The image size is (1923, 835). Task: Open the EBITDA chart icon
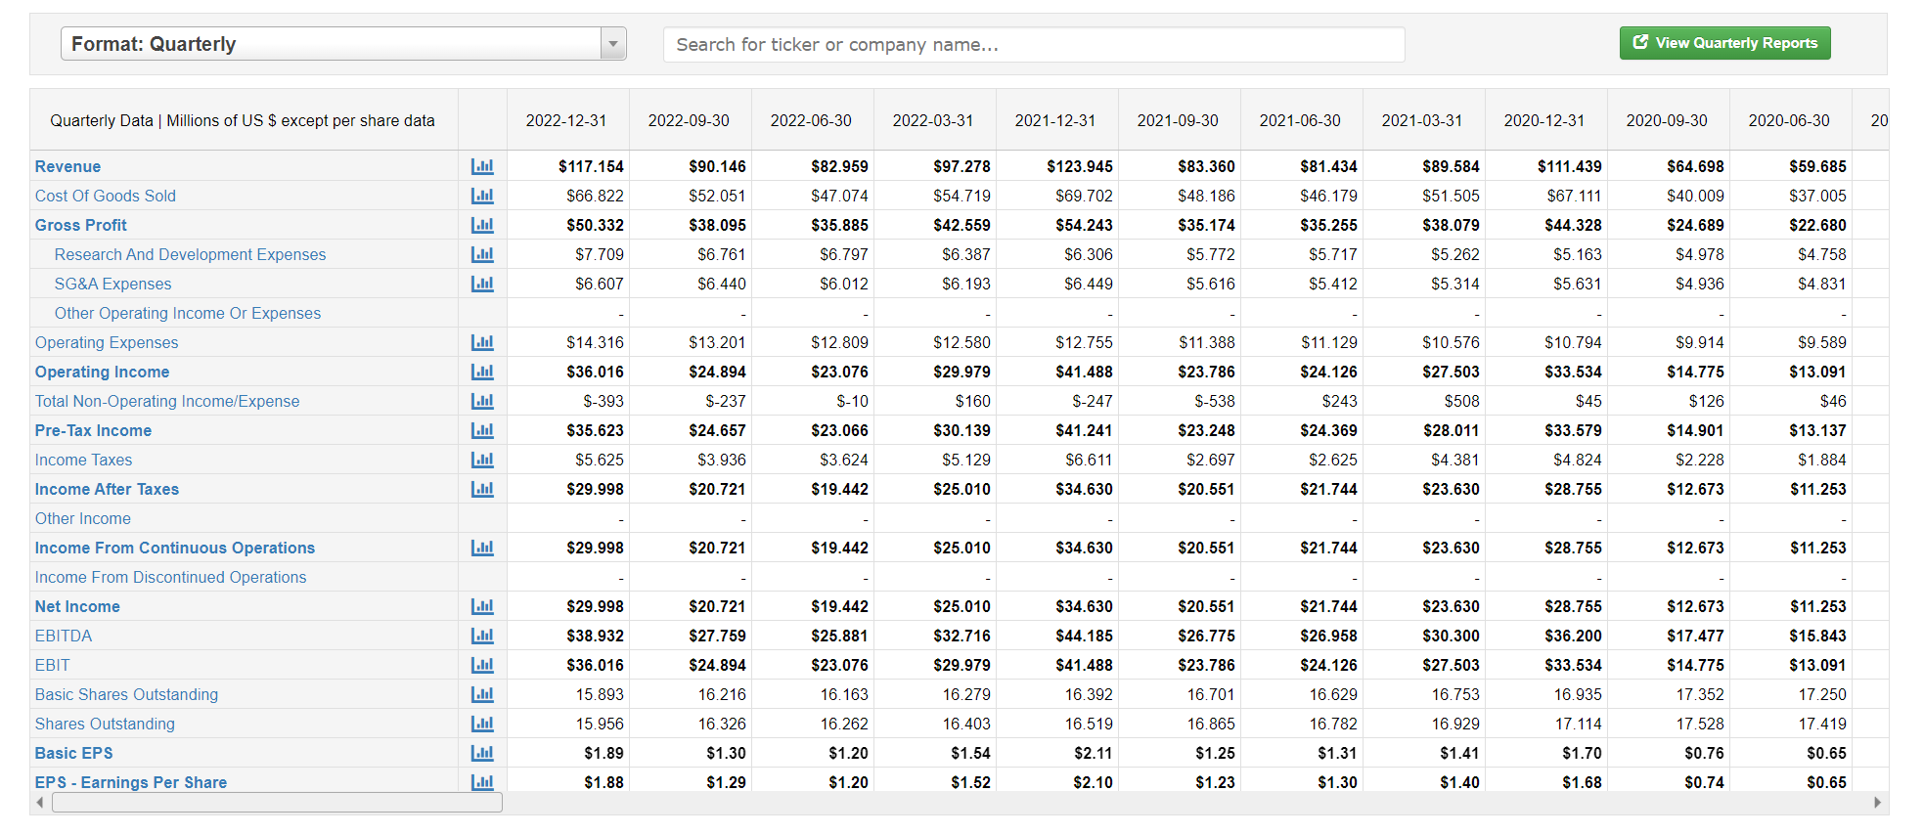(x=482, y=636)
